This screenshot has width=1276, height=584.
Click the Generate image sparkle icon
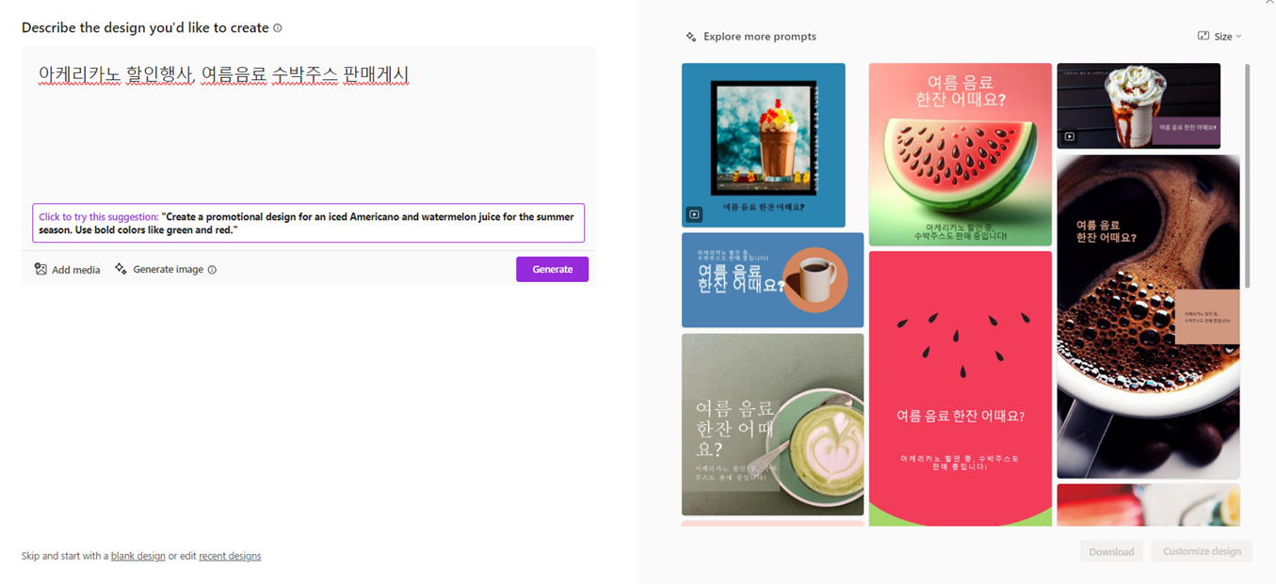(x=121, y=269)
